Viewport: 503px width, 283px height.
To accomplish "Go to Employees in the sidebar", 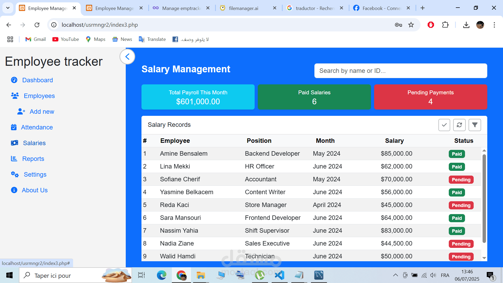I will pyautogui.click(x=39, y=96).
